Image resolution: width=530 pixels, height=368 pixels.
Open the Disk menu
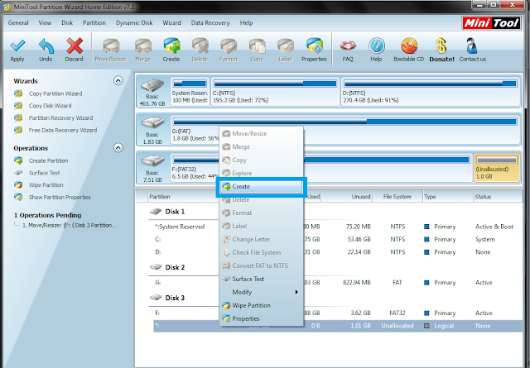[67, 23]
